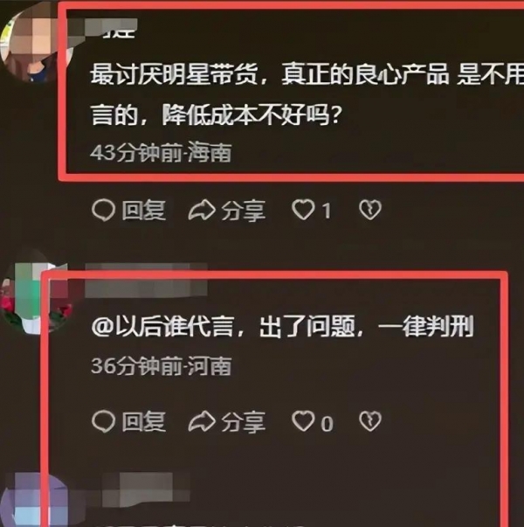This screenshot has width=524, height=527.
Task: Click the 回复 label under the 36分钟前 comment
Action: [143, 422]
